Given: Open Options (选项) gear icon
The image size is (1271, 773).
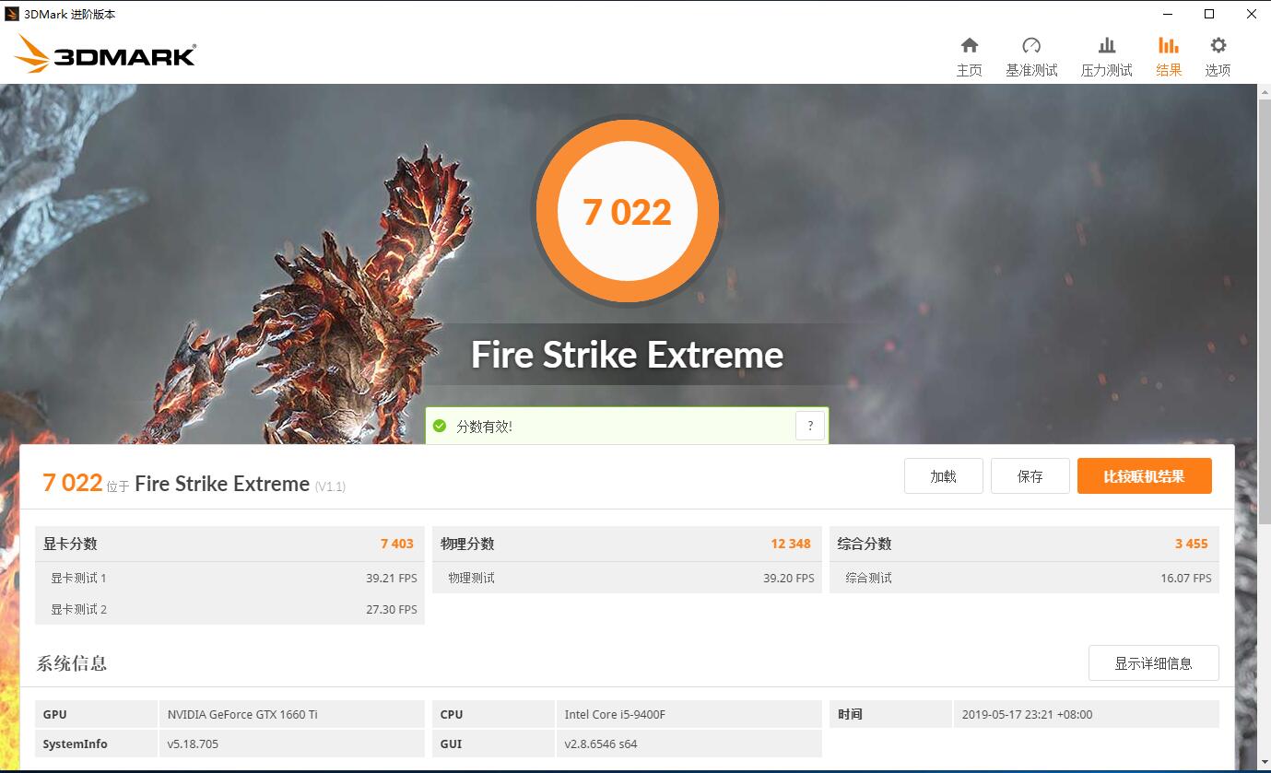Looking at the screenshot, I should [x=1217, y=53].
